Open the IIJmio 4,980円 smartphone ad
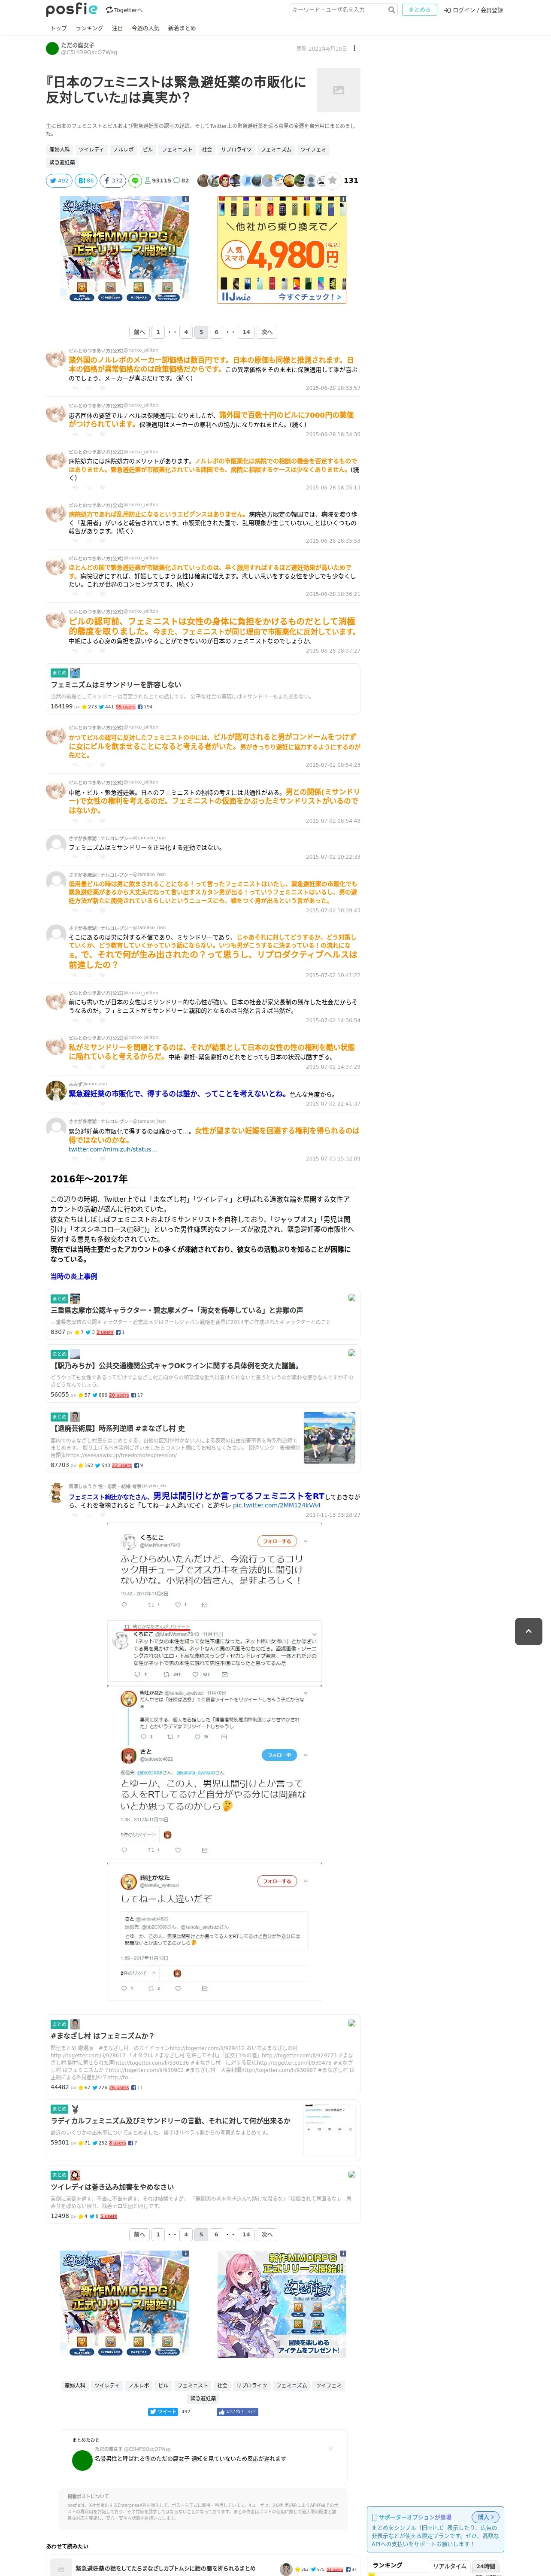This screenshot has width=551, height=2576. [282, 249]
